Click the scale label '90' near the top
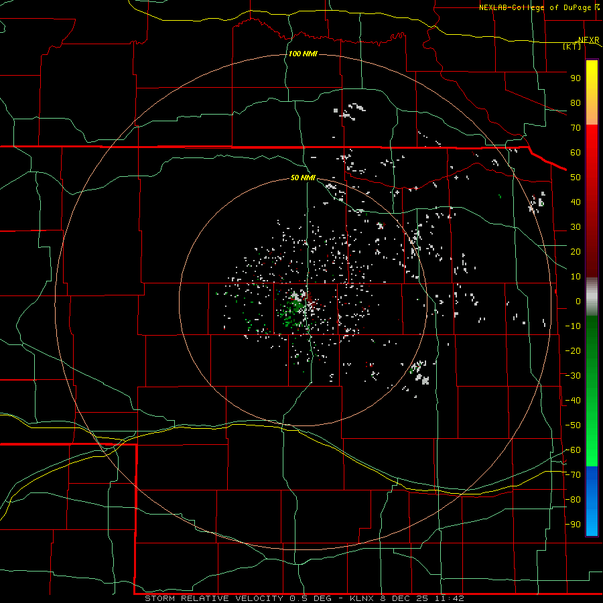This screenshot has height=603, width=603. (576, 78)
